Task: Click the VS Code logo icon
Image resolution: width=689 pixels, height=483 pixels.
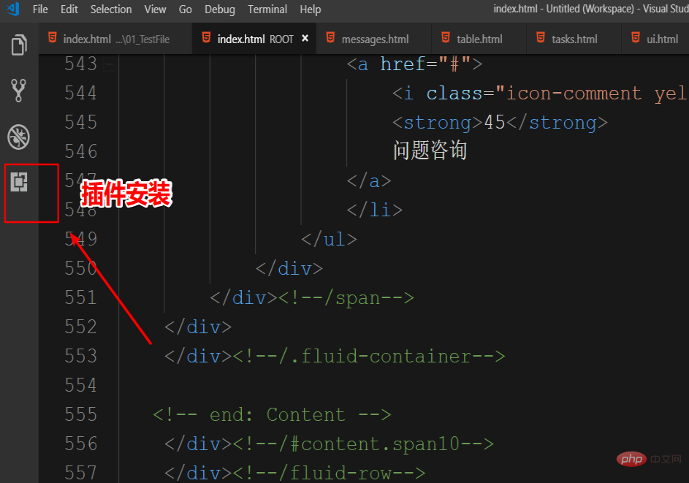Action: (x=12, y=9)
